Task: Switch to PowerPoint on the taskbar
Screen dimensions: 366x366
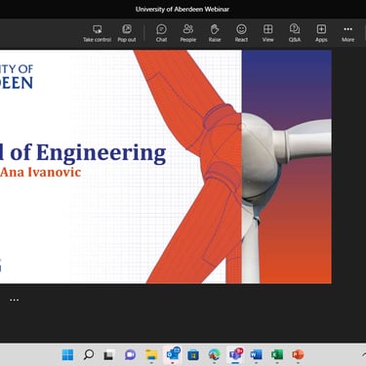Action: [298, 354]
